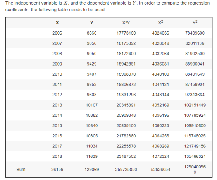Click the cell 18172400
Image resolution: width=217 pixels, height=180 pixels.
pyautogui.click(x=126, y=54)
